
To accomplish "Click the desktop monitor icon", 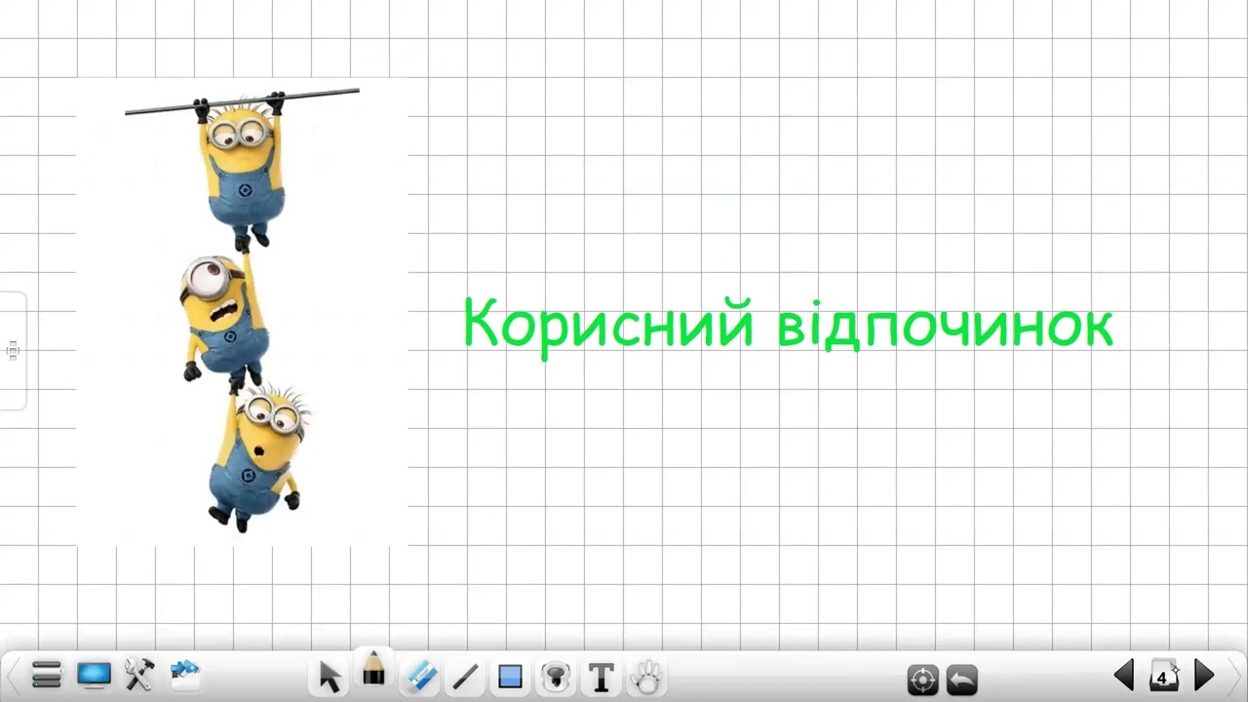I will 94,675.
